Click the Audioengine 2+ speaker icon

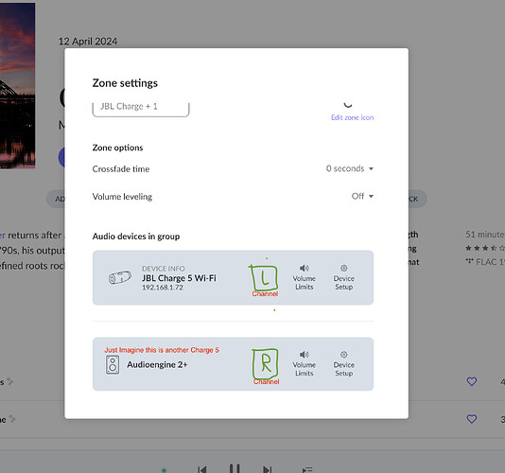(113, 365)
